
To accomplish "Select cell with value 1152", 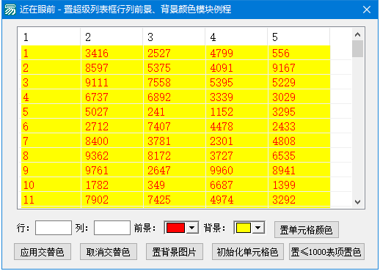I will click(x=236, y=111).
